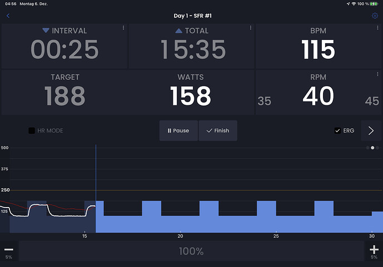
Task: Open the RPM tile options menu
Action: 377,74
